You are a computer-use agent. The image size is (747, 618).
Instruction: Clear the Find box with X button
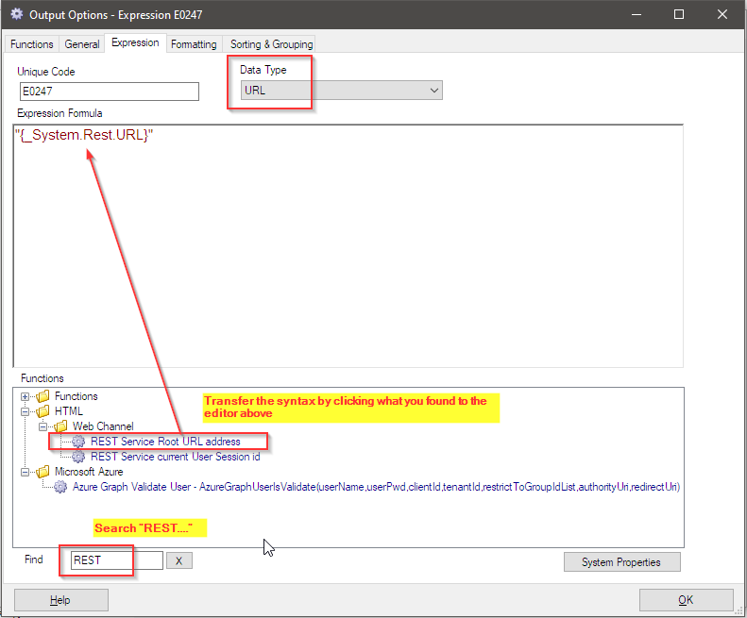point(179,560)
